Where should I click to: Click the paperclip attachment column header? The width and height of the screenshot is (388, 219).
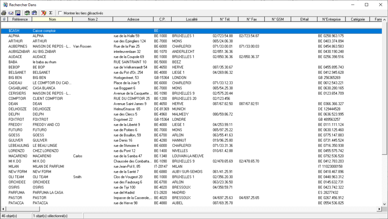(4, 19)
